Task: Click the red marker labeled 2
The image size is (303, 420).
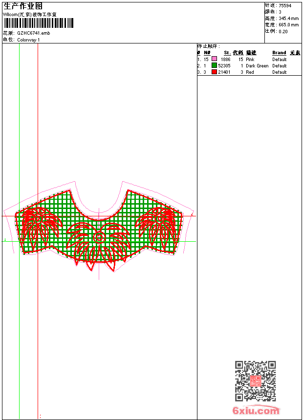Action: [192, 214]
